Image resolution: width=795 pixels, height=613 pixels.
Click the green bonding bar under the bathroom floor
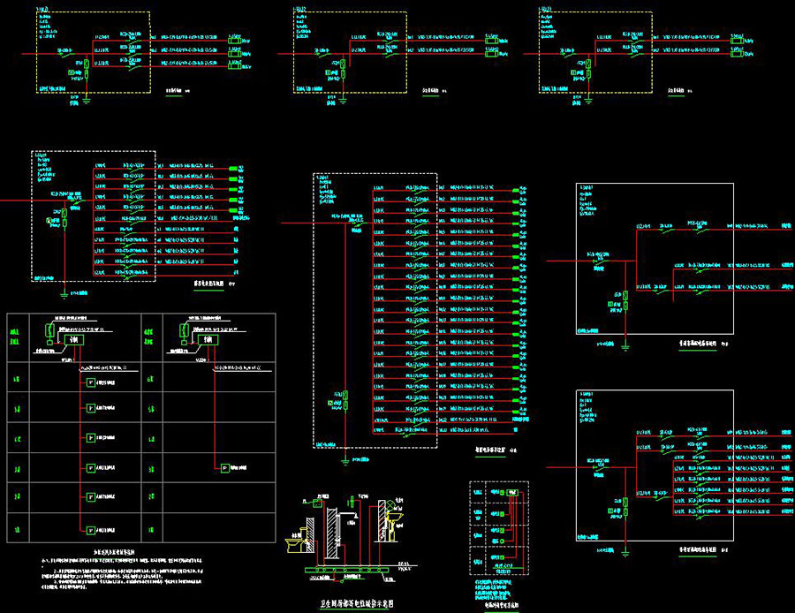347,570
